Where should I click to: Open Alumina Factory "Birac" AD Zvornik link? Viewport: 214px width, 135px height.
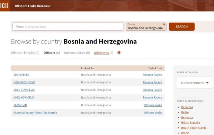coord(35,113)
